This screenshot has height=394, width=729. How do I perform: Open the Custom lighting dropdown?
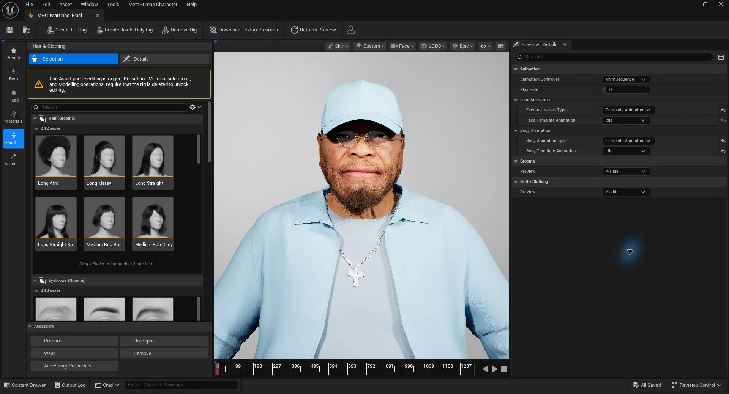pos(370,46)
